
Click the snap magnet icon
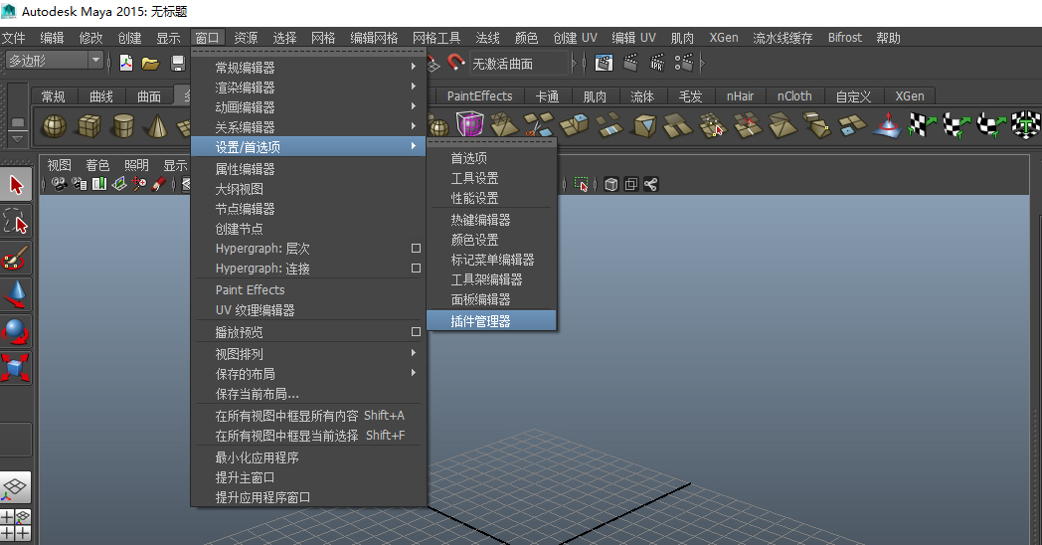[x=455, y=63]
